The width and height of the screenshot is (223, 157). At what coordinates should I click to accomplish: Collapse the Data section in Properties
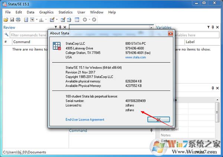158,141
